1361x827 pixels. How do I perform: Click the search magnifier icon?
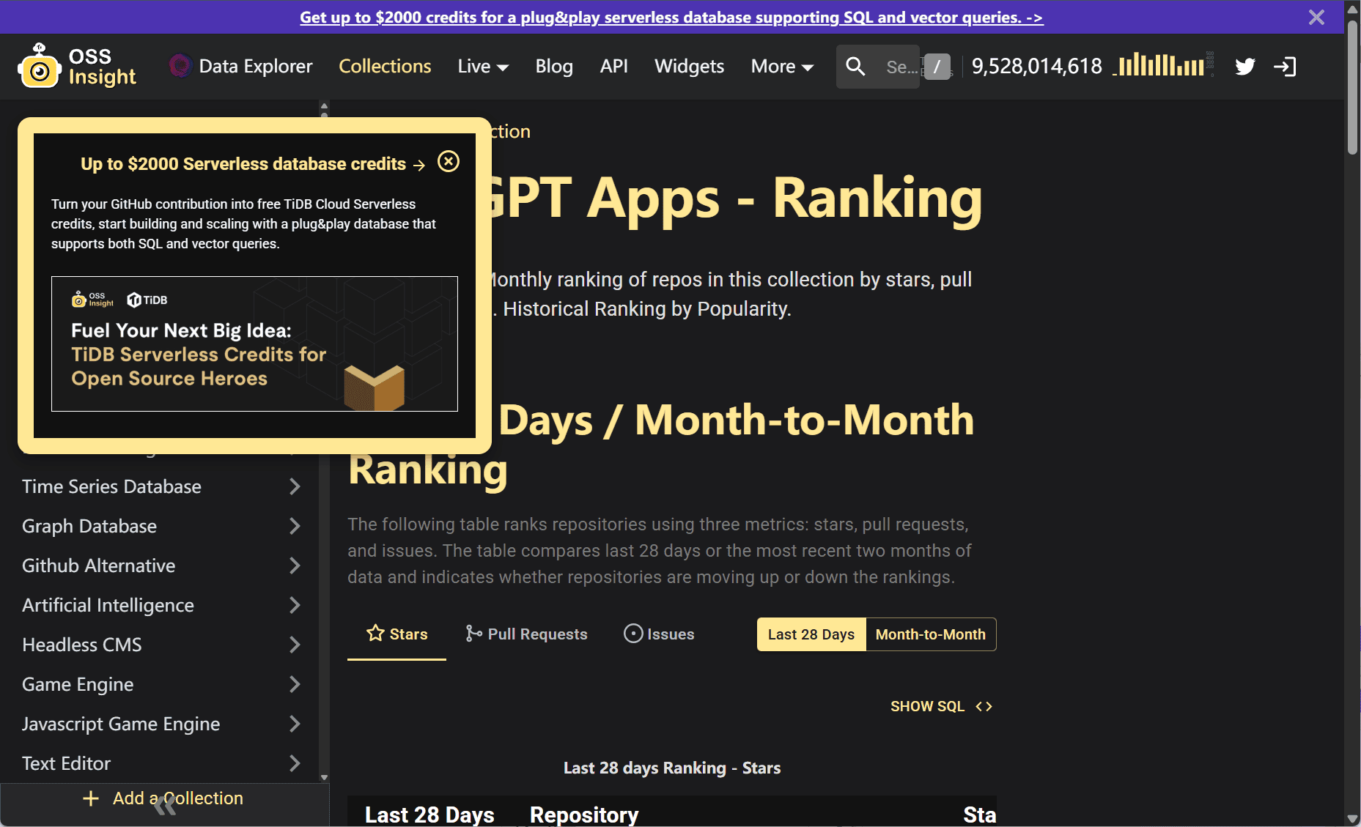(x=855, y=67)
